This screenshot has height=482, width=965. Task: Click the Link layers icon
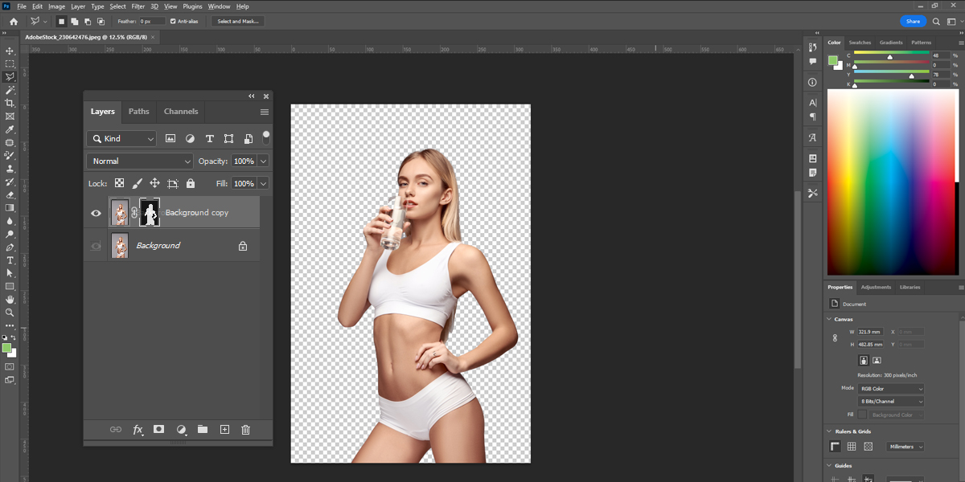click(116, 430)
